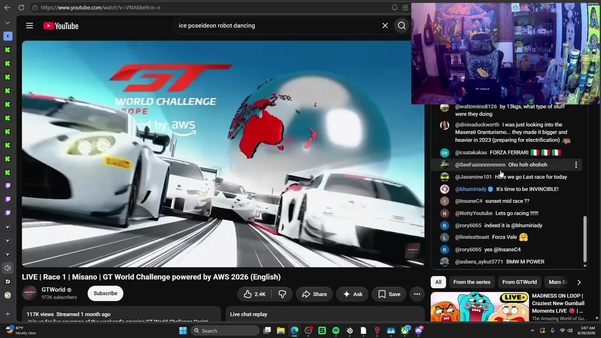Click the video title LIVE Race 1 Misano
601x338 pixels.
[151, 277]
